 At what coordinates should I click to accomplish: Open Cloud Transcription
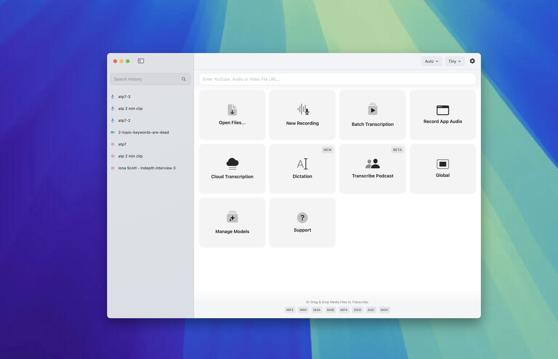click(232, 169)
